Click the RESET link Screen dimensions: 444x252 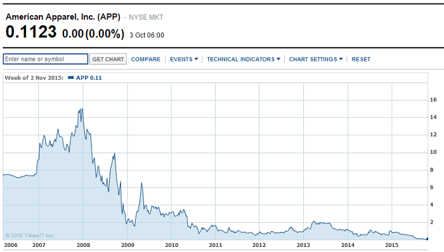click(361, 60)
